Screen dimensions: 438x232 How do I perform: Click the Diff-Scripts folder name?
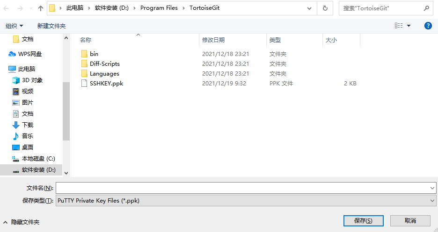pos(105,64)
